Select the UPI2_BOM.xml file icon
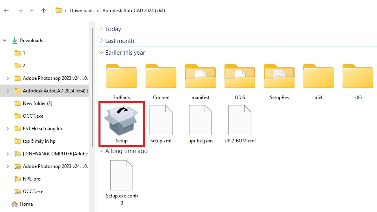 point(240,120)
